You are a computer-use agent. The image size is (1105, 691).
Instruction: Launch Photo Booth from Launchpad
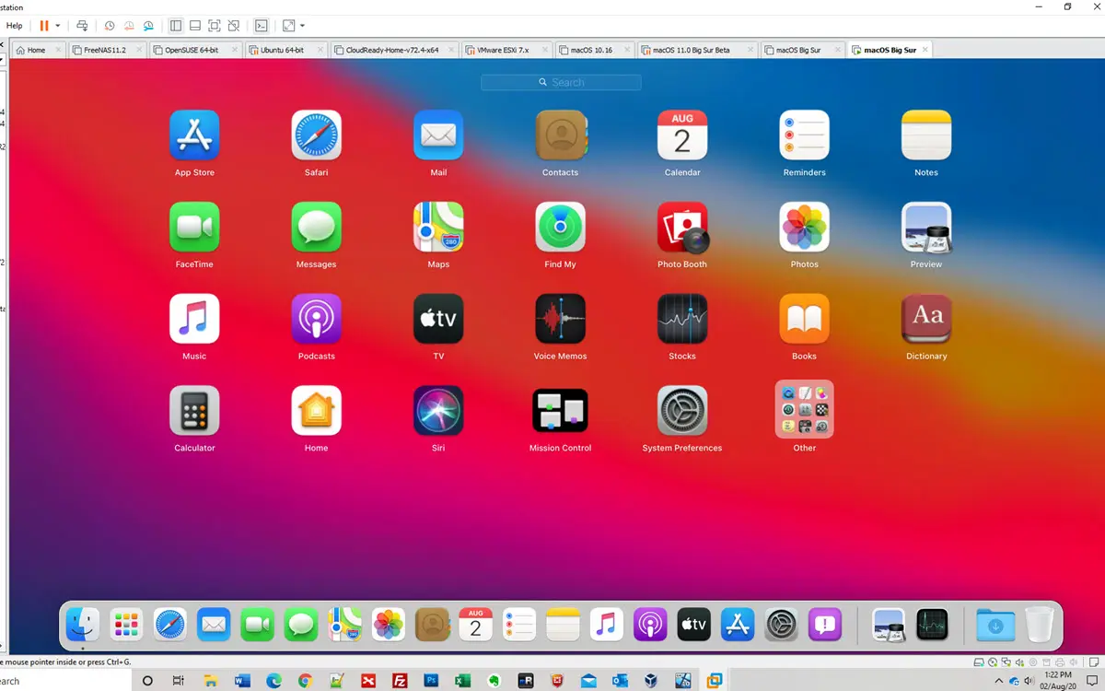[x=682, y=228]
